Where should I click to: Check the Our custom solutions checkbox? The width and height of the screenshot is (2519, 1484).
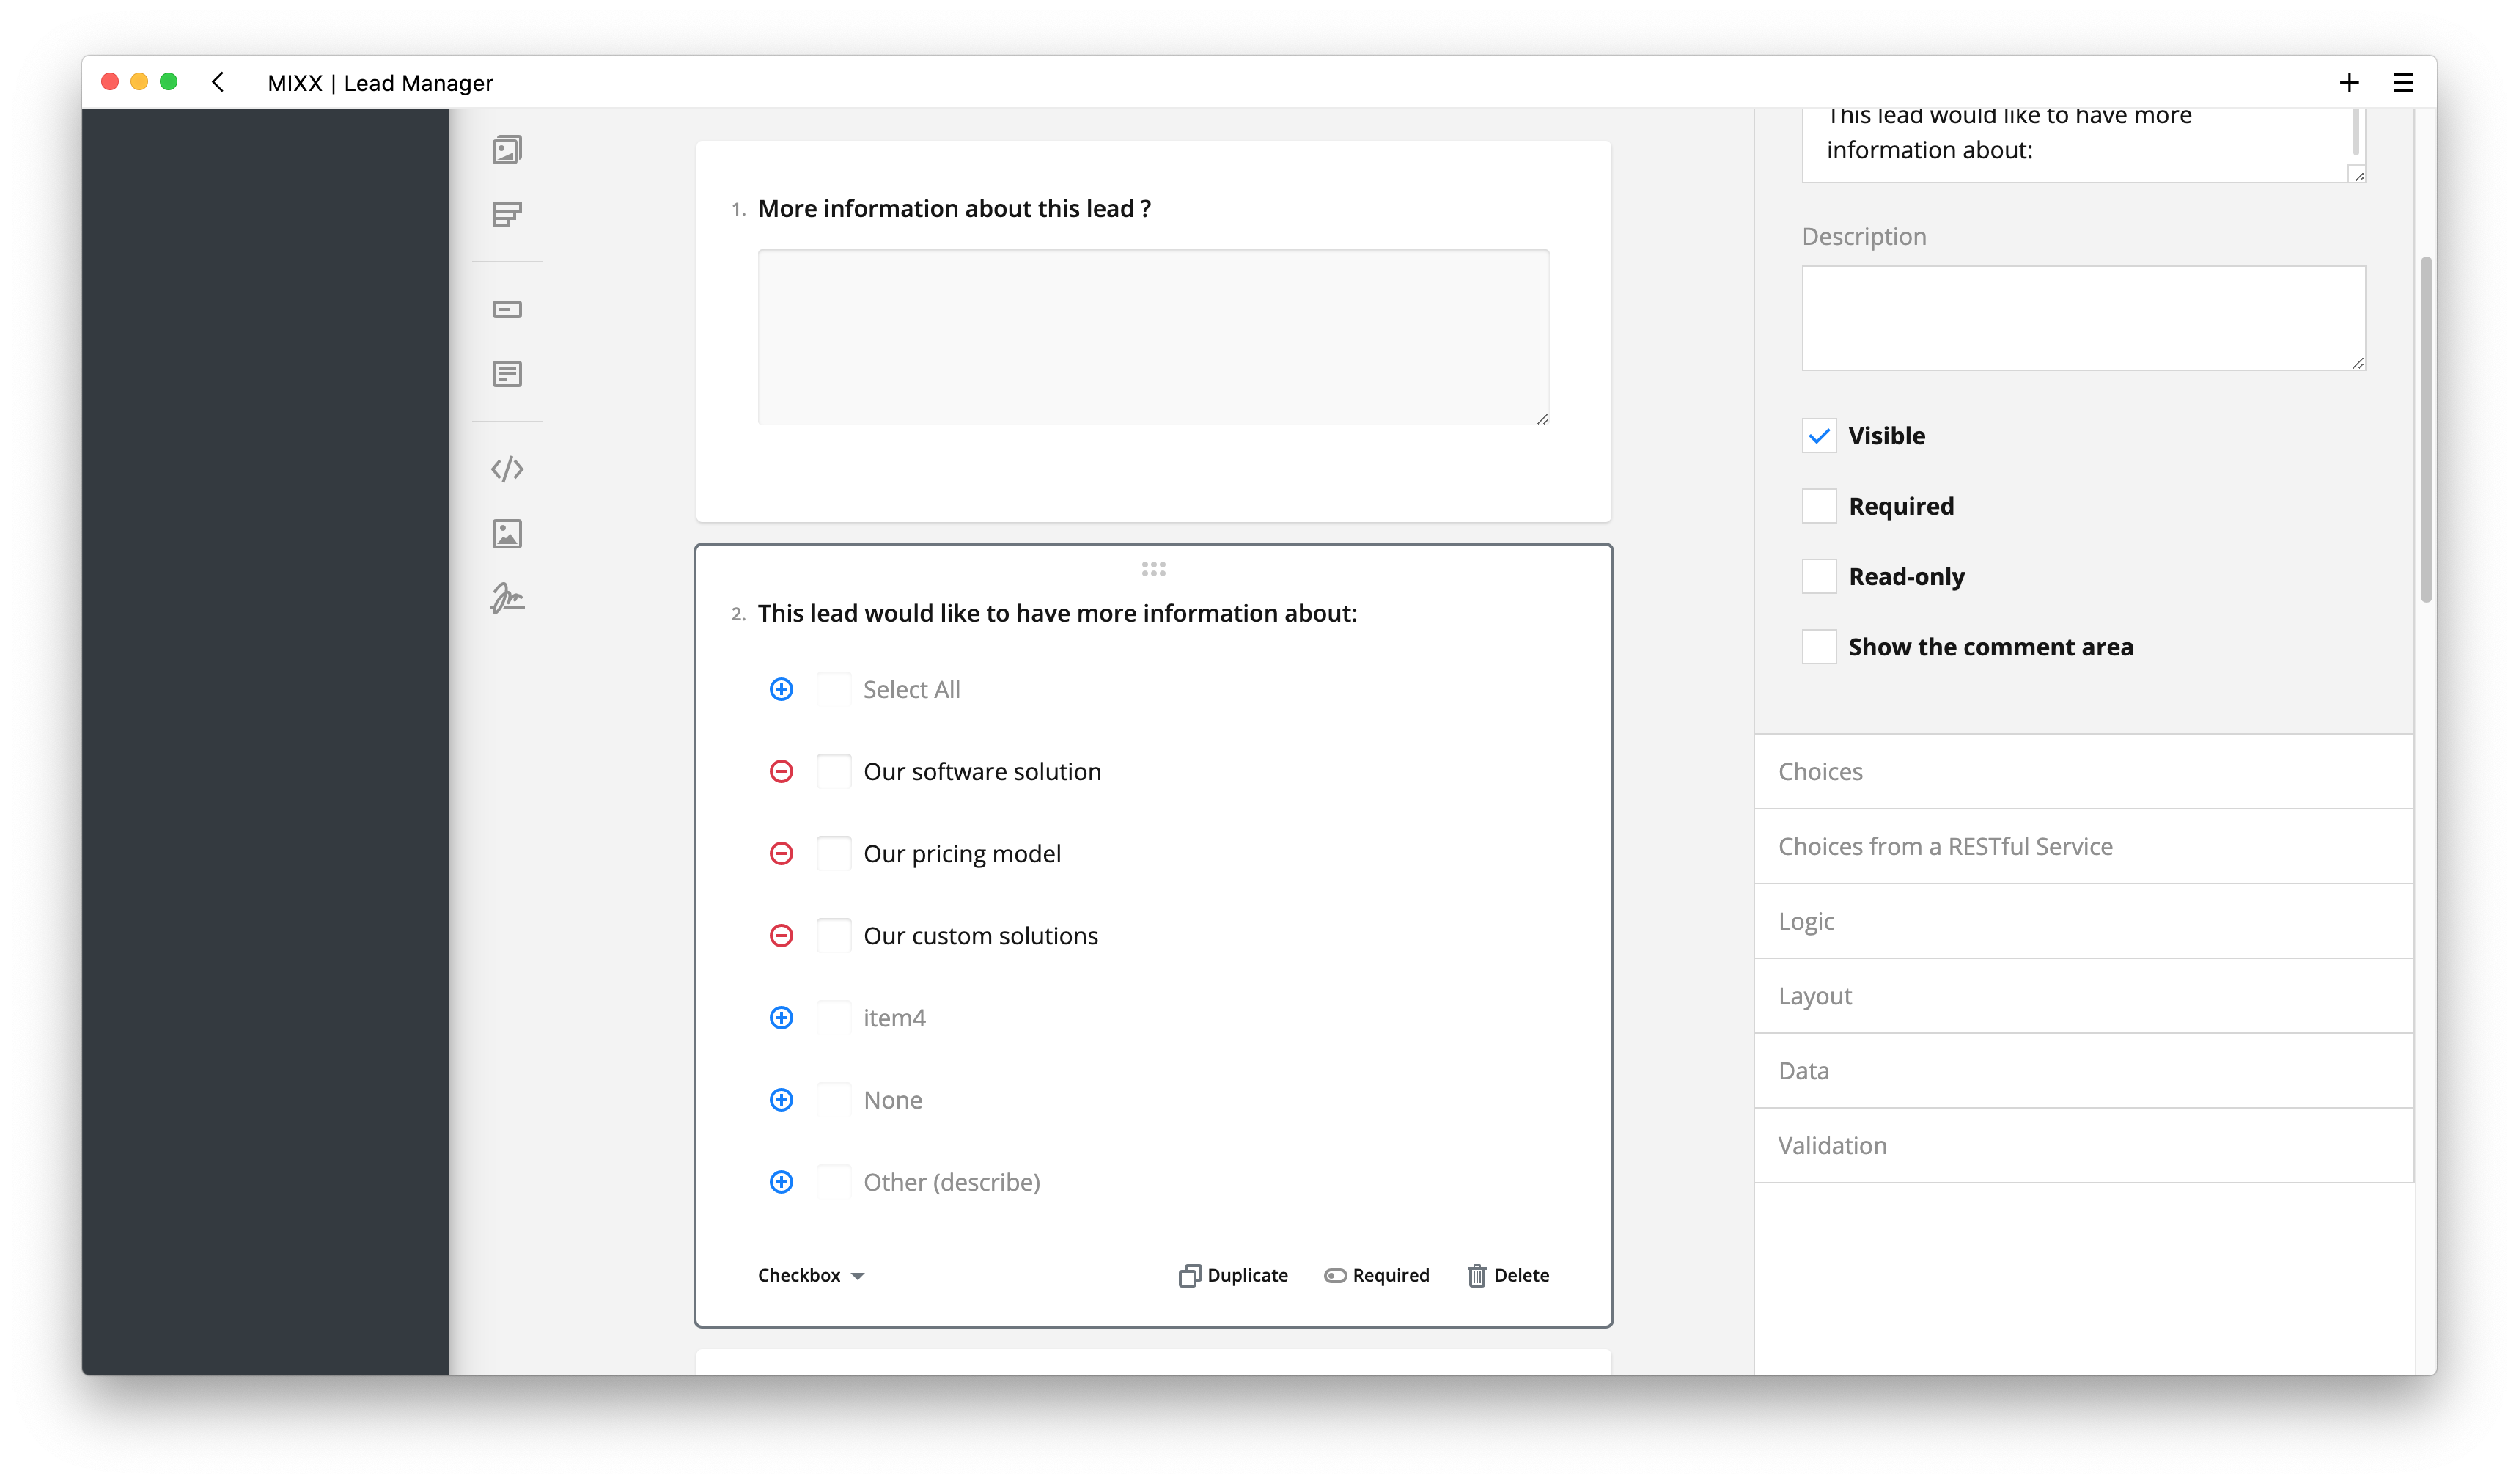point(834,935)
